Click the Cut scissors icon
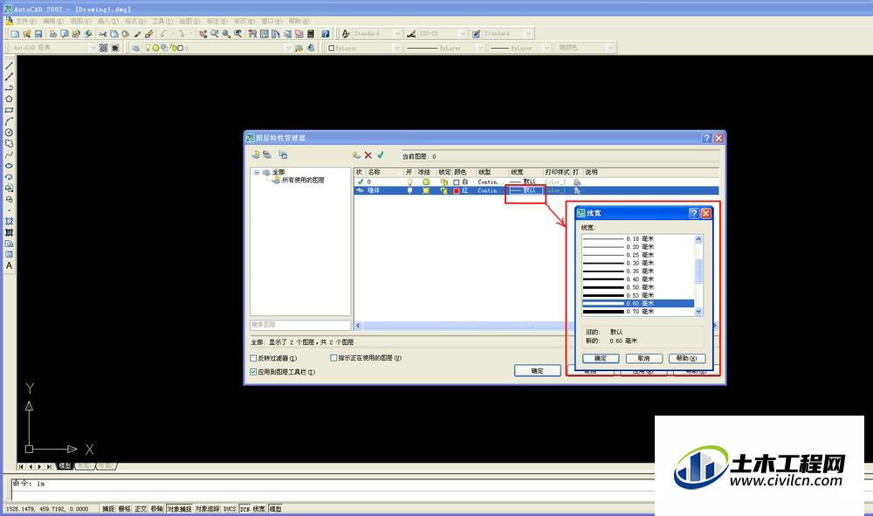Image resolution: width=873 pixels, height=516 pixels. [102, 34]
